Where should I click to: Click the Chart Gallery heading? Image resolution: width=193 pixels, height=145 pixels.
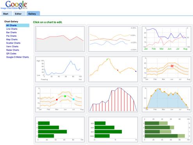coord(11,21)
